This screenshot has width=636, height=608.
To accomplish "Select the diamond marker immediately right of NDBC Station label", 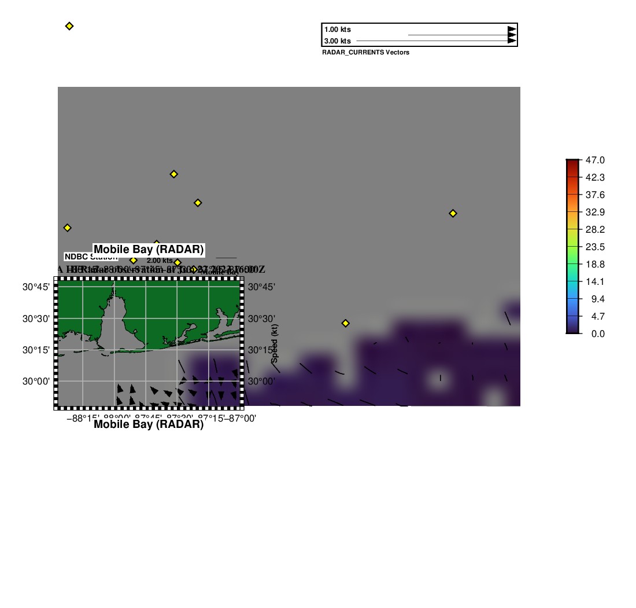I will (x=133, y=261).
